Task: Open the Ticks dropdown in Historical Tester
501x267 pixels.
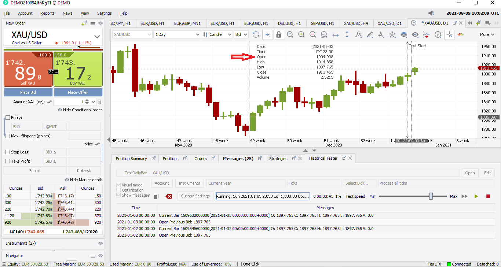Action: coord(314,183)
